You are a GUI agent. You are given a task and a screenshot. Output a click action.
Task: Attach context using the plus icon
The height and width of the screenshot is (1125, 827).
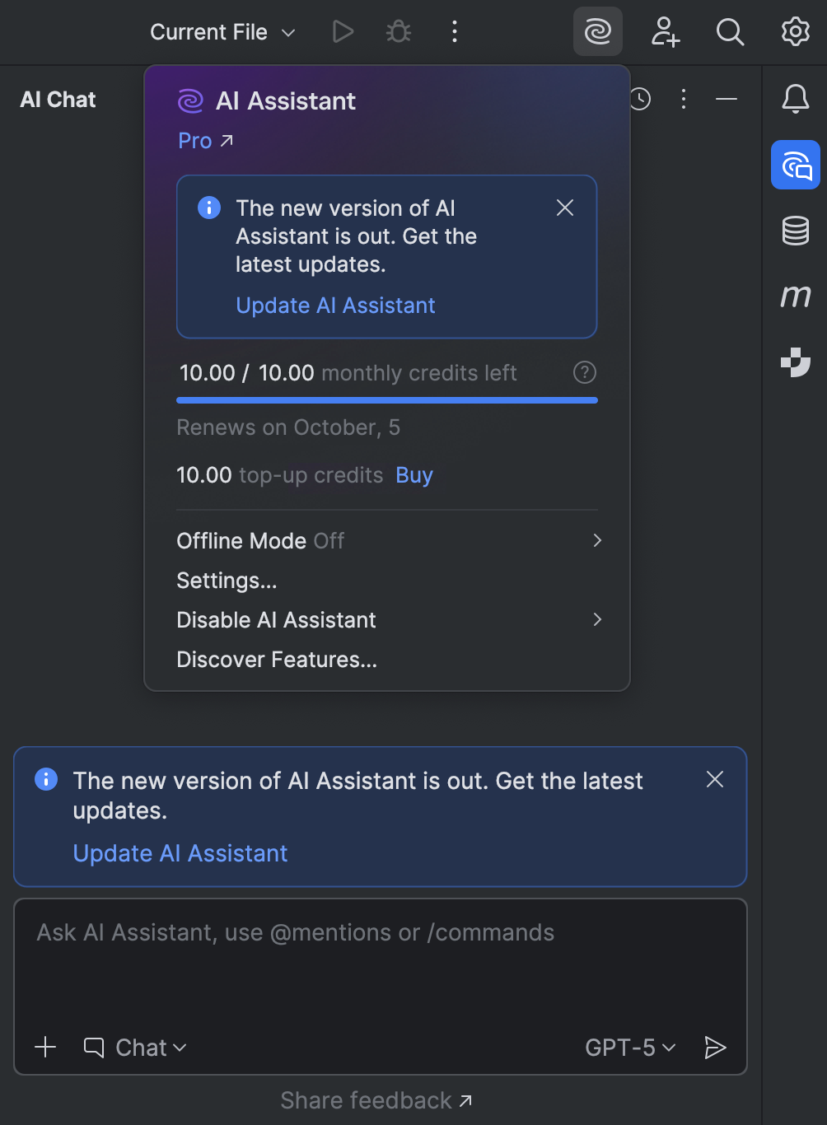click(45, 1047)
